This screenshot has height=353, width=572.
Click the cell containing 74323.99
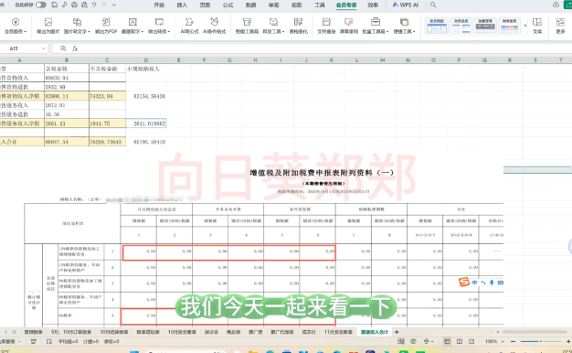tap(107, 96)
